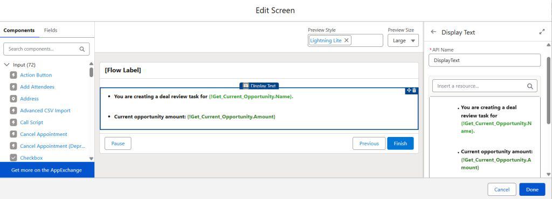Open the Preview Style combo box
The height and width of the screenshot is (199, 552).
[x=346, y=40]
